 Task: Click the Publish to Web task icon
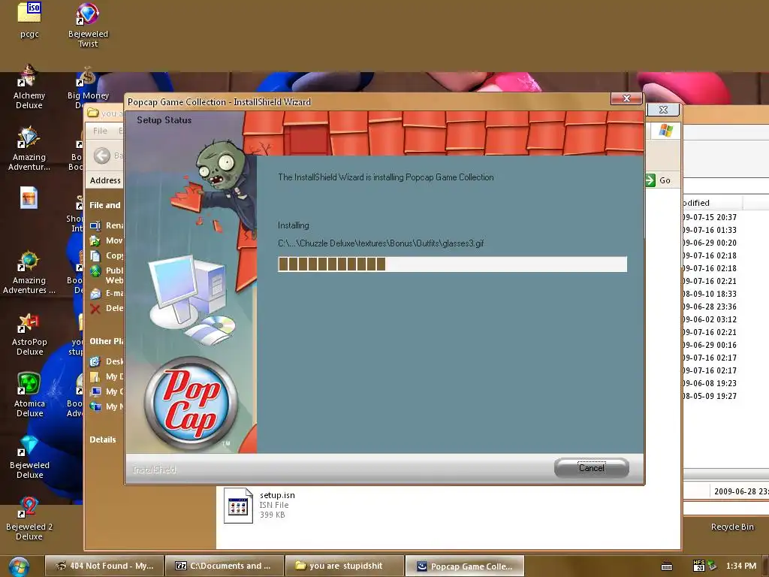95,270
